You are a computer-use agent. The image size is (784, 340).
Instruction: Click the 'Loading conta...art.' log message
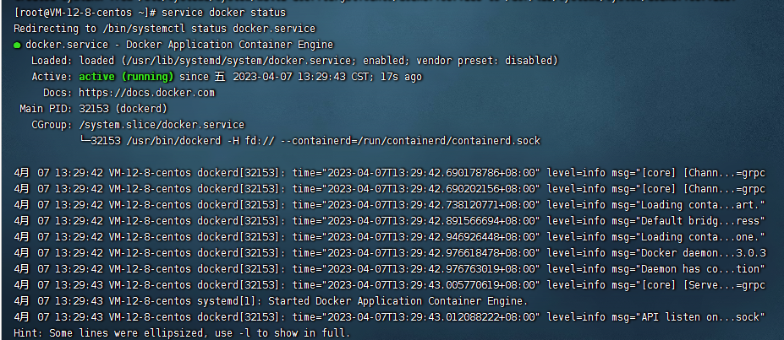[x=701, y=205]
